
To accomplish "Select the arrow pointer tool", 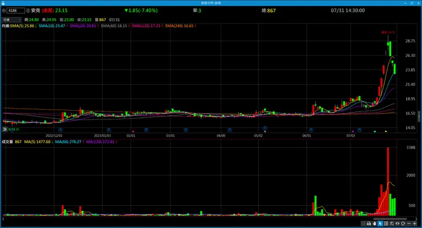I will (x=380, y=223).
